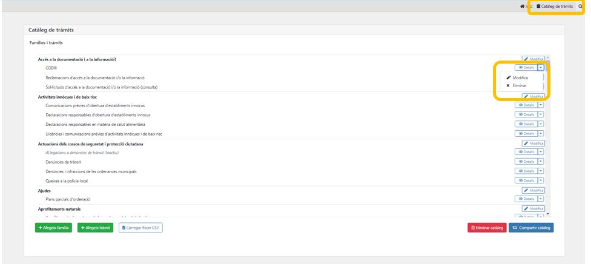Click the search magnifier icon in top bar
Image resolution: width=591 pixels, height=264 pixels.
(x=580, y=6)
